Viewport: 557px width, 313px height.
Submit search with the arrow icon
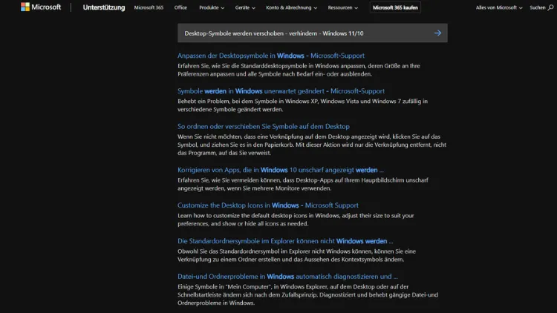(437, 33)
